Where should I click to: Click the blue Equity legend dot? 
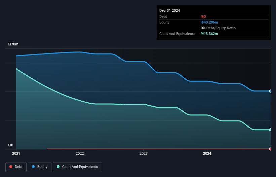pos(33,167)
